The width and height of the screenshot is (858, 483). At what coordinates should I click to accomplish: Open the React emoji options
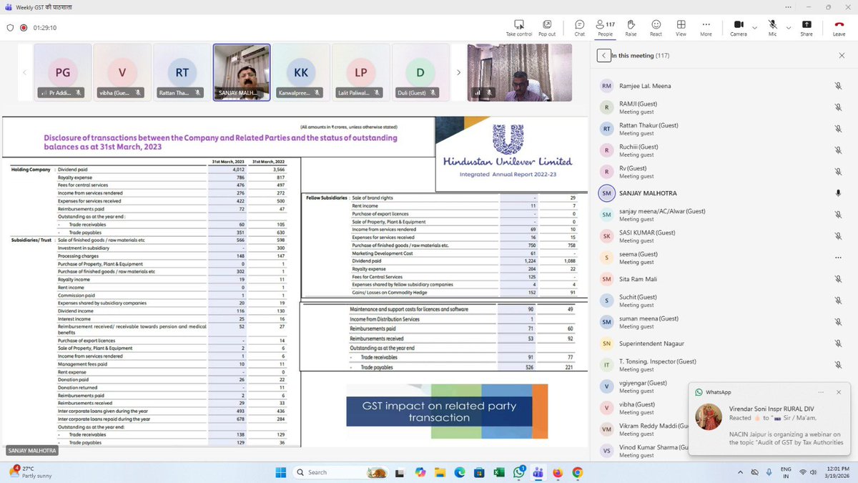pos(656,27)
